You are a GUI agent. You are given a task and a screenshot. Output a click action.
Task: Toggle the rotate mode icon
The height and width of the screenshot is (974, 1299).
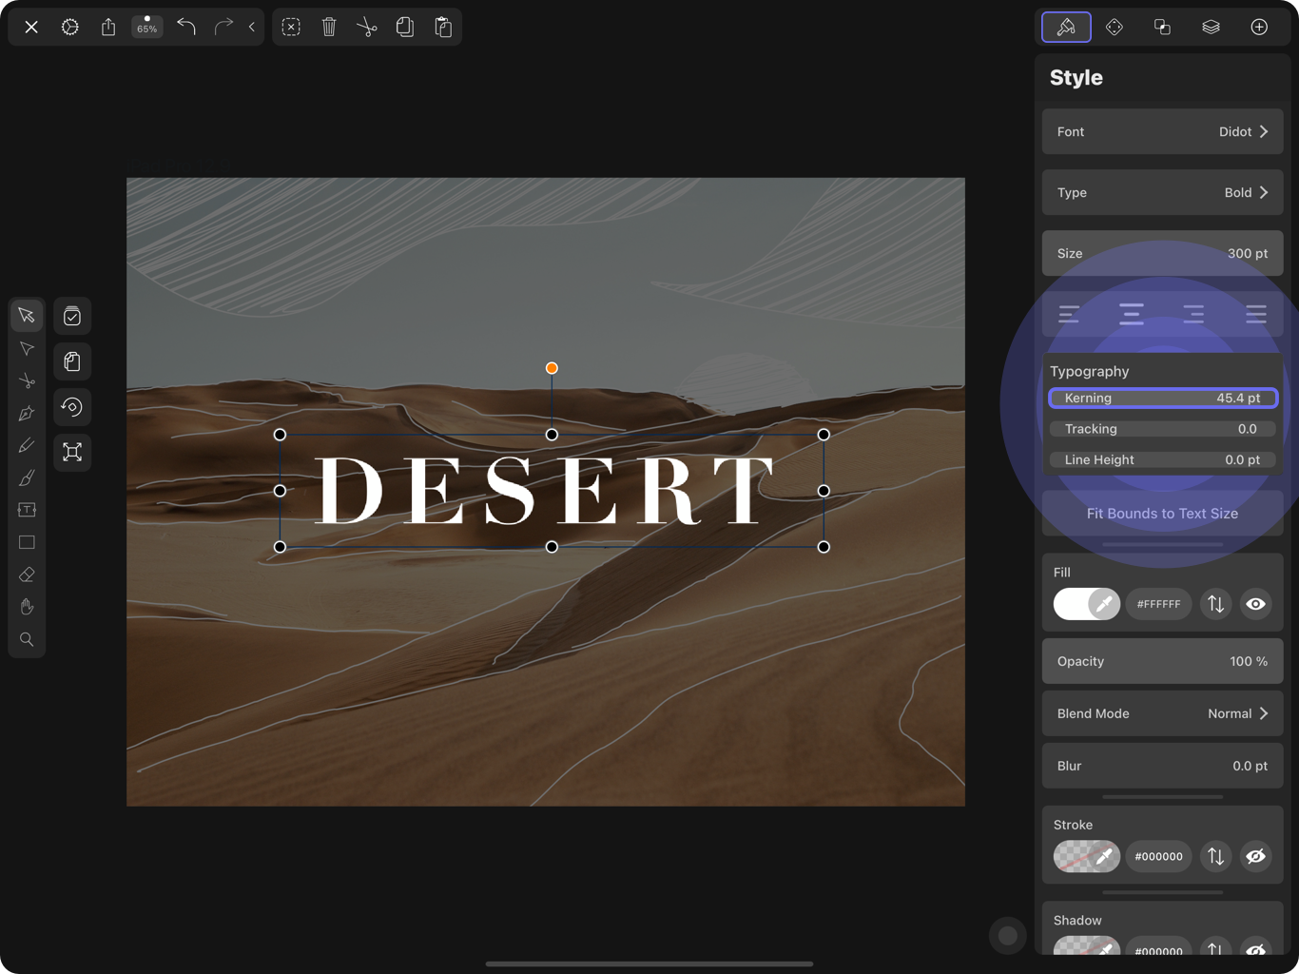pyautogui.click(x=72, y=407)
